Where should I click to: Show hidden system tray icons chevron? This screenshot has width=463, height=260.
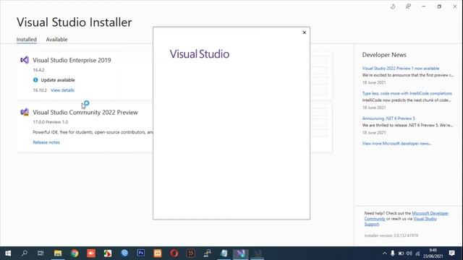pos(384,253)
